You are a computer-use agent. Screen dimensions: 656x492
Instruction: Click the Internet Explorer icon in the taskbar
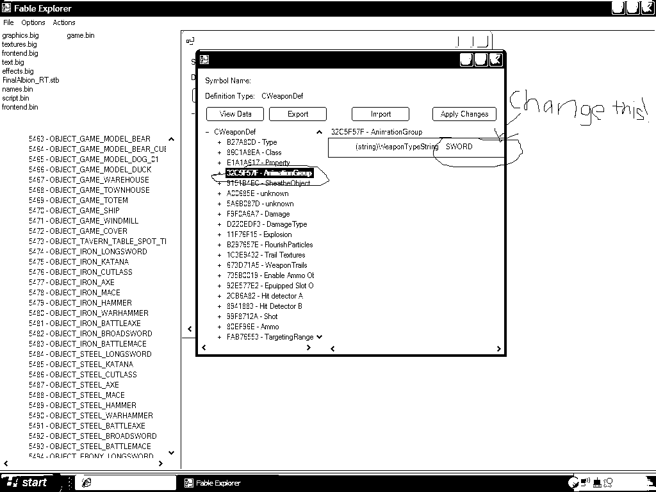(86, 482)
